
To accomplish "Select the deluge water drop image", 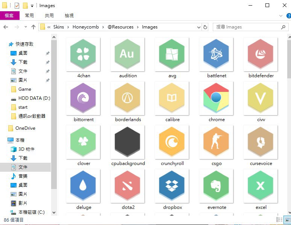I will pos(83,186).
